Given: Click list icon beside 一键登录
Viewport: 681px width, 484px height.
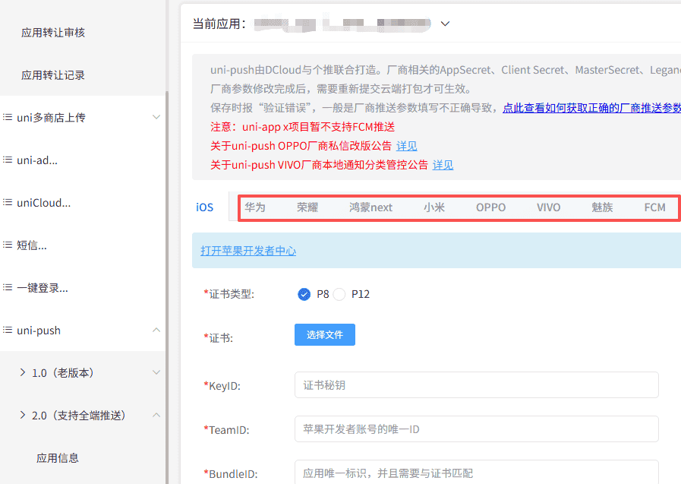Looking at the screenshot, I should click(x=8, y=288).
